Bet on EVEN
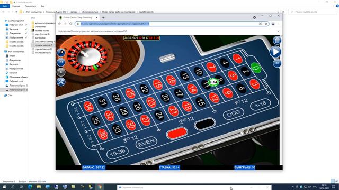 click(x=147, y=142)
